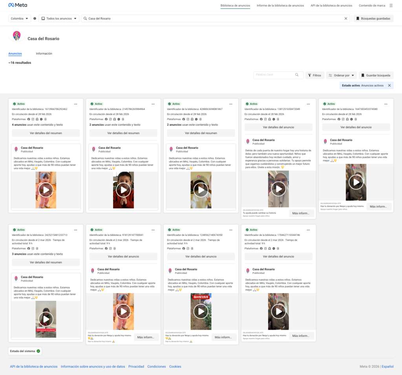Open Biblioteca de anuncios nav item
Viewport: 402px width, 375px height.
235,6
